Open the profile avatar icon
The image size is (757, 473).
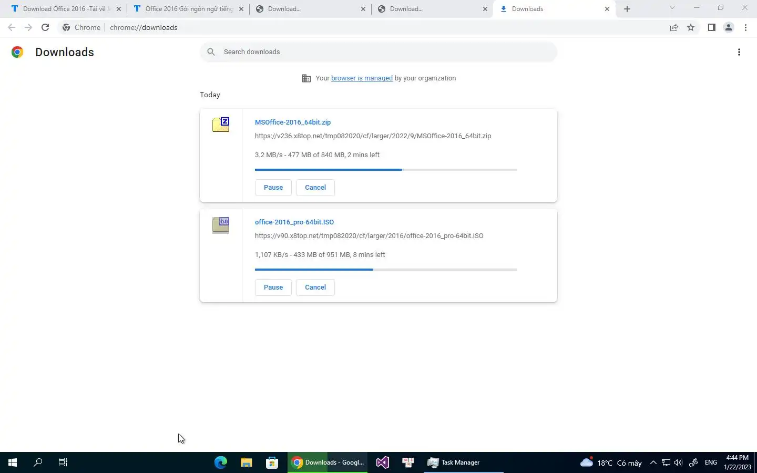pos(729,27)
